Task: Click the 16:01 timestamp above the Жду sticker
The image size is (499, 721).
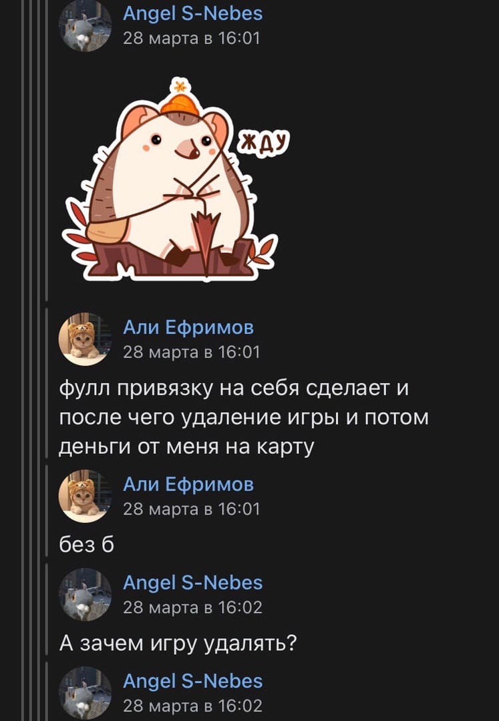Action: click(x=191, y=38)
